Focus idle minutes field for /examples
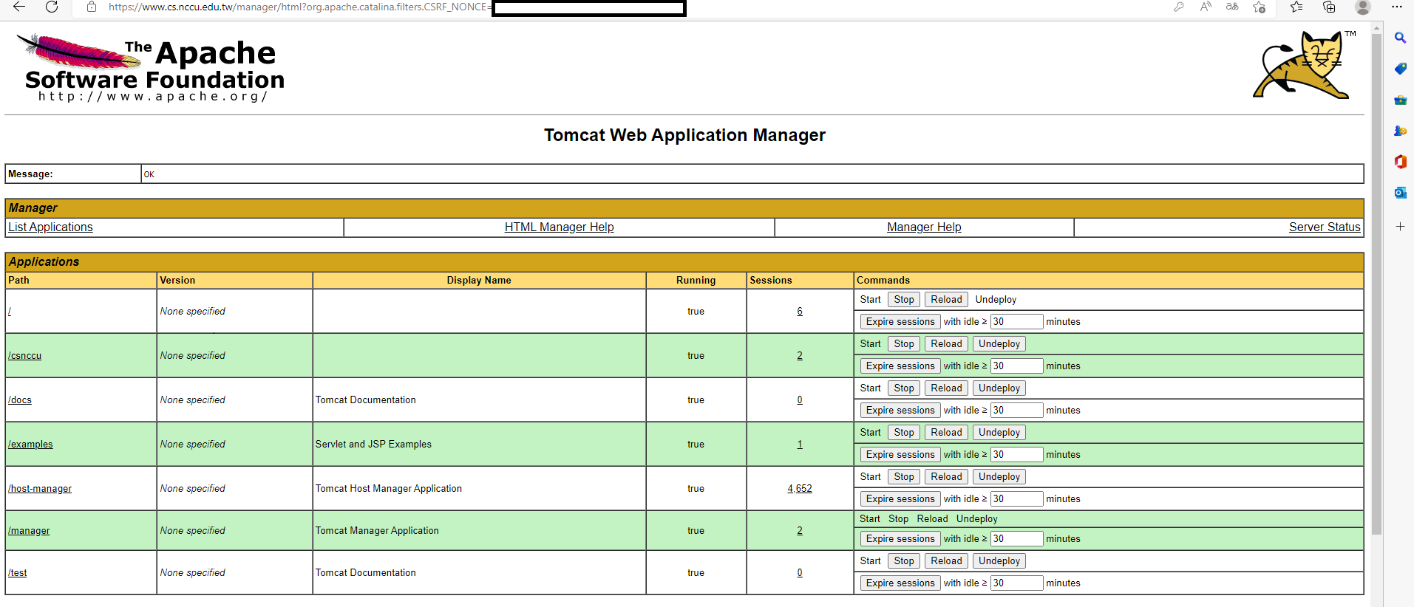The image size is (1414, 607). 1016,454
